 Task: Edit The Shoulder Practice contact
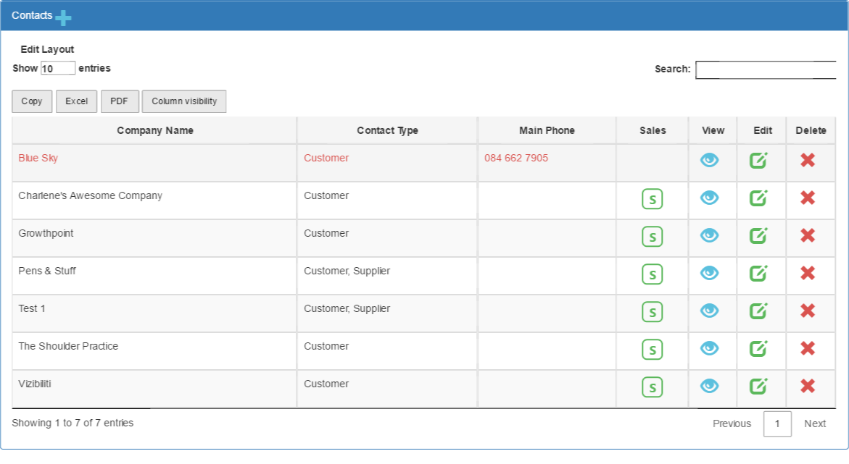(x=758, y=348)
